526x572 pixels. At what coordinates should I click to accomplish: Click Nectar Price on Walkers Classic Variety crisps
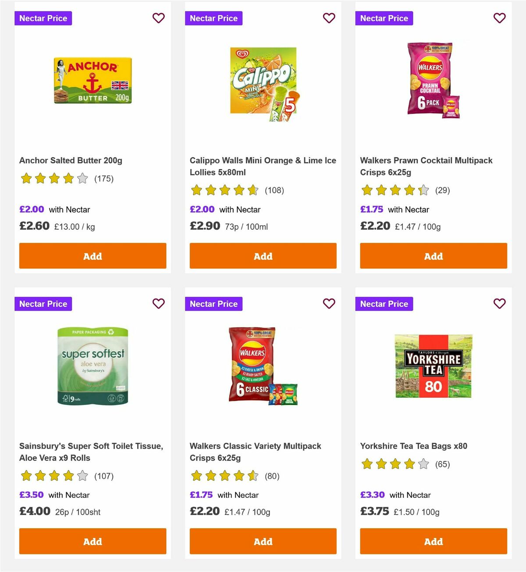(x=213, y=303)
